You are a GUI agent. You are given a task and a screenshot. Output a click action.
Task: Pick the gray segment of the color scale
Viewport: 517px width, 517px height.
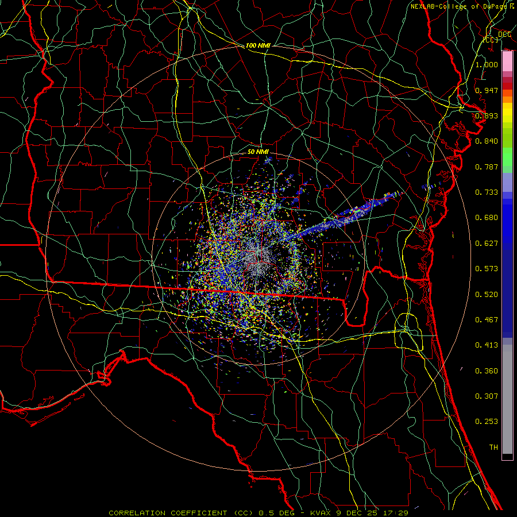(x=507, y=399)
